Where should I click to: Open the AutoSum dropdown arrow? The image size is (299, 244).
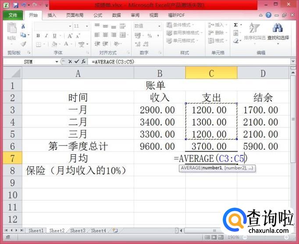241,25
